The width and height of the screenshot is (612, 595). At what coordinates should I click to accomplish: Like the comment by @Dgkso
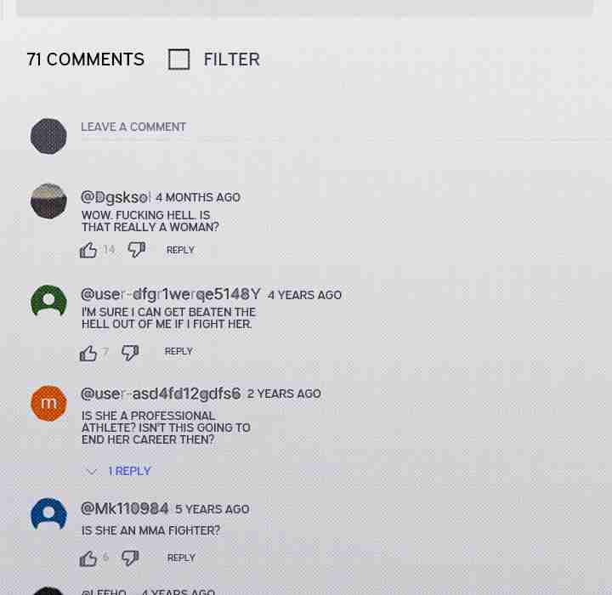coord(88,250)
